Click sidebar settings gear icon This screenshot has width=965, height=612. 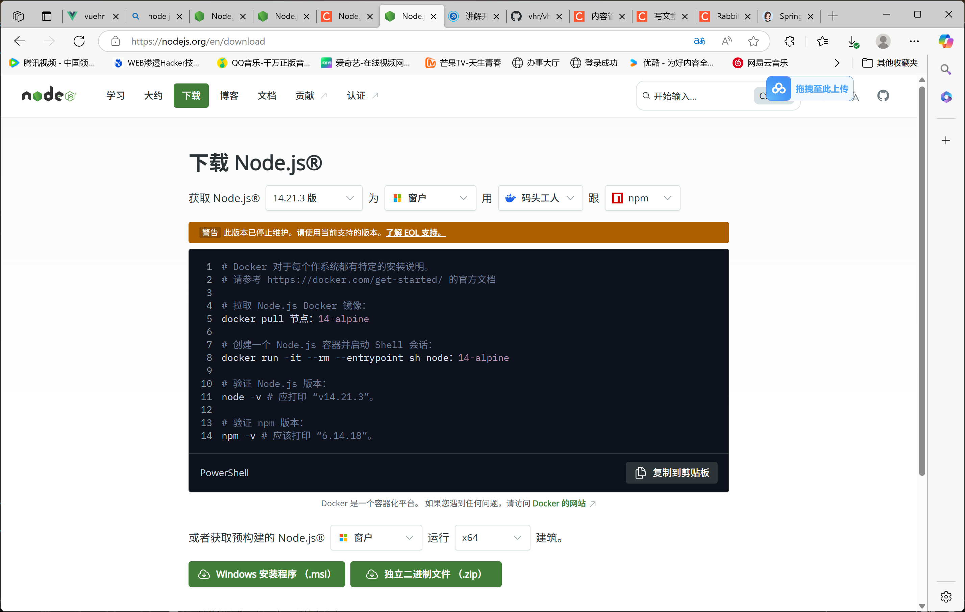[x=946, y=597]
